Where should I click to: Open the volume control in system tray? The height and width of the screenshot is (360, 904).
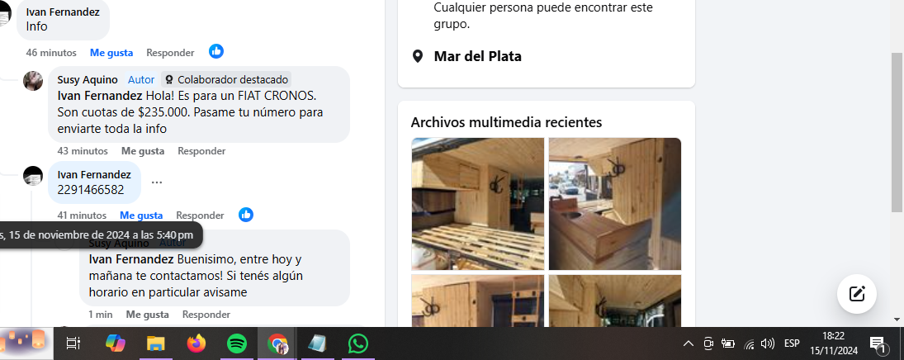pyautogui.click(x=767, y=343)
